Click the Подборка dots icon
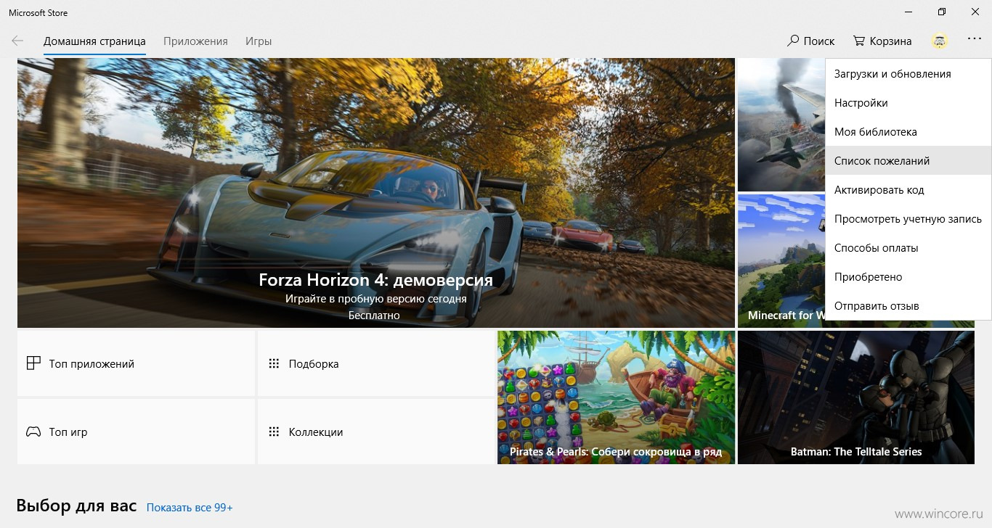Image resolution: width=992 pixels, height=528 pixels. 274,363
